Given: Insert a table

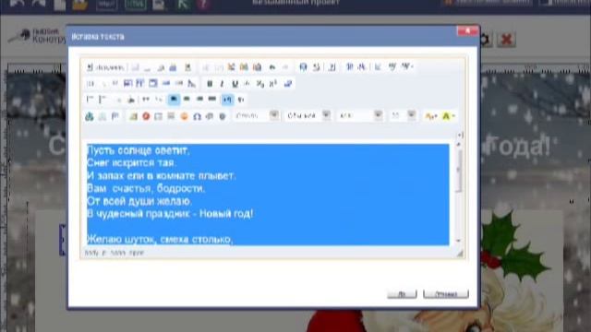Looking at the screenshot, I should pos(158,116).
